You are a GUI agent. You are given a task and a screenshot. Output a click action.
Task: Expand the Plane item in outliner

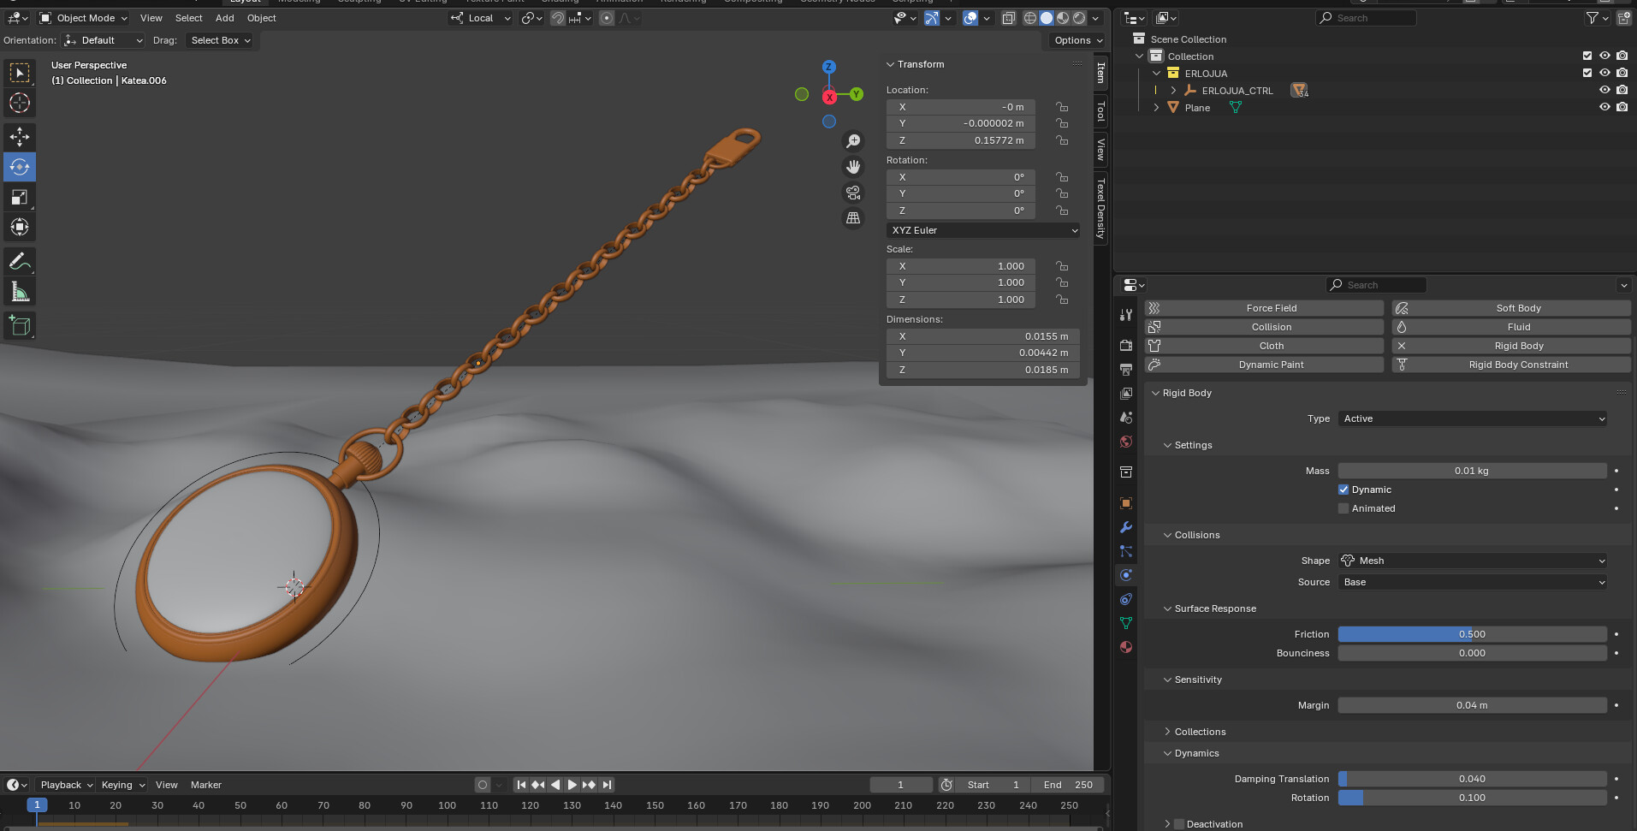click(x=1156, y=108)
